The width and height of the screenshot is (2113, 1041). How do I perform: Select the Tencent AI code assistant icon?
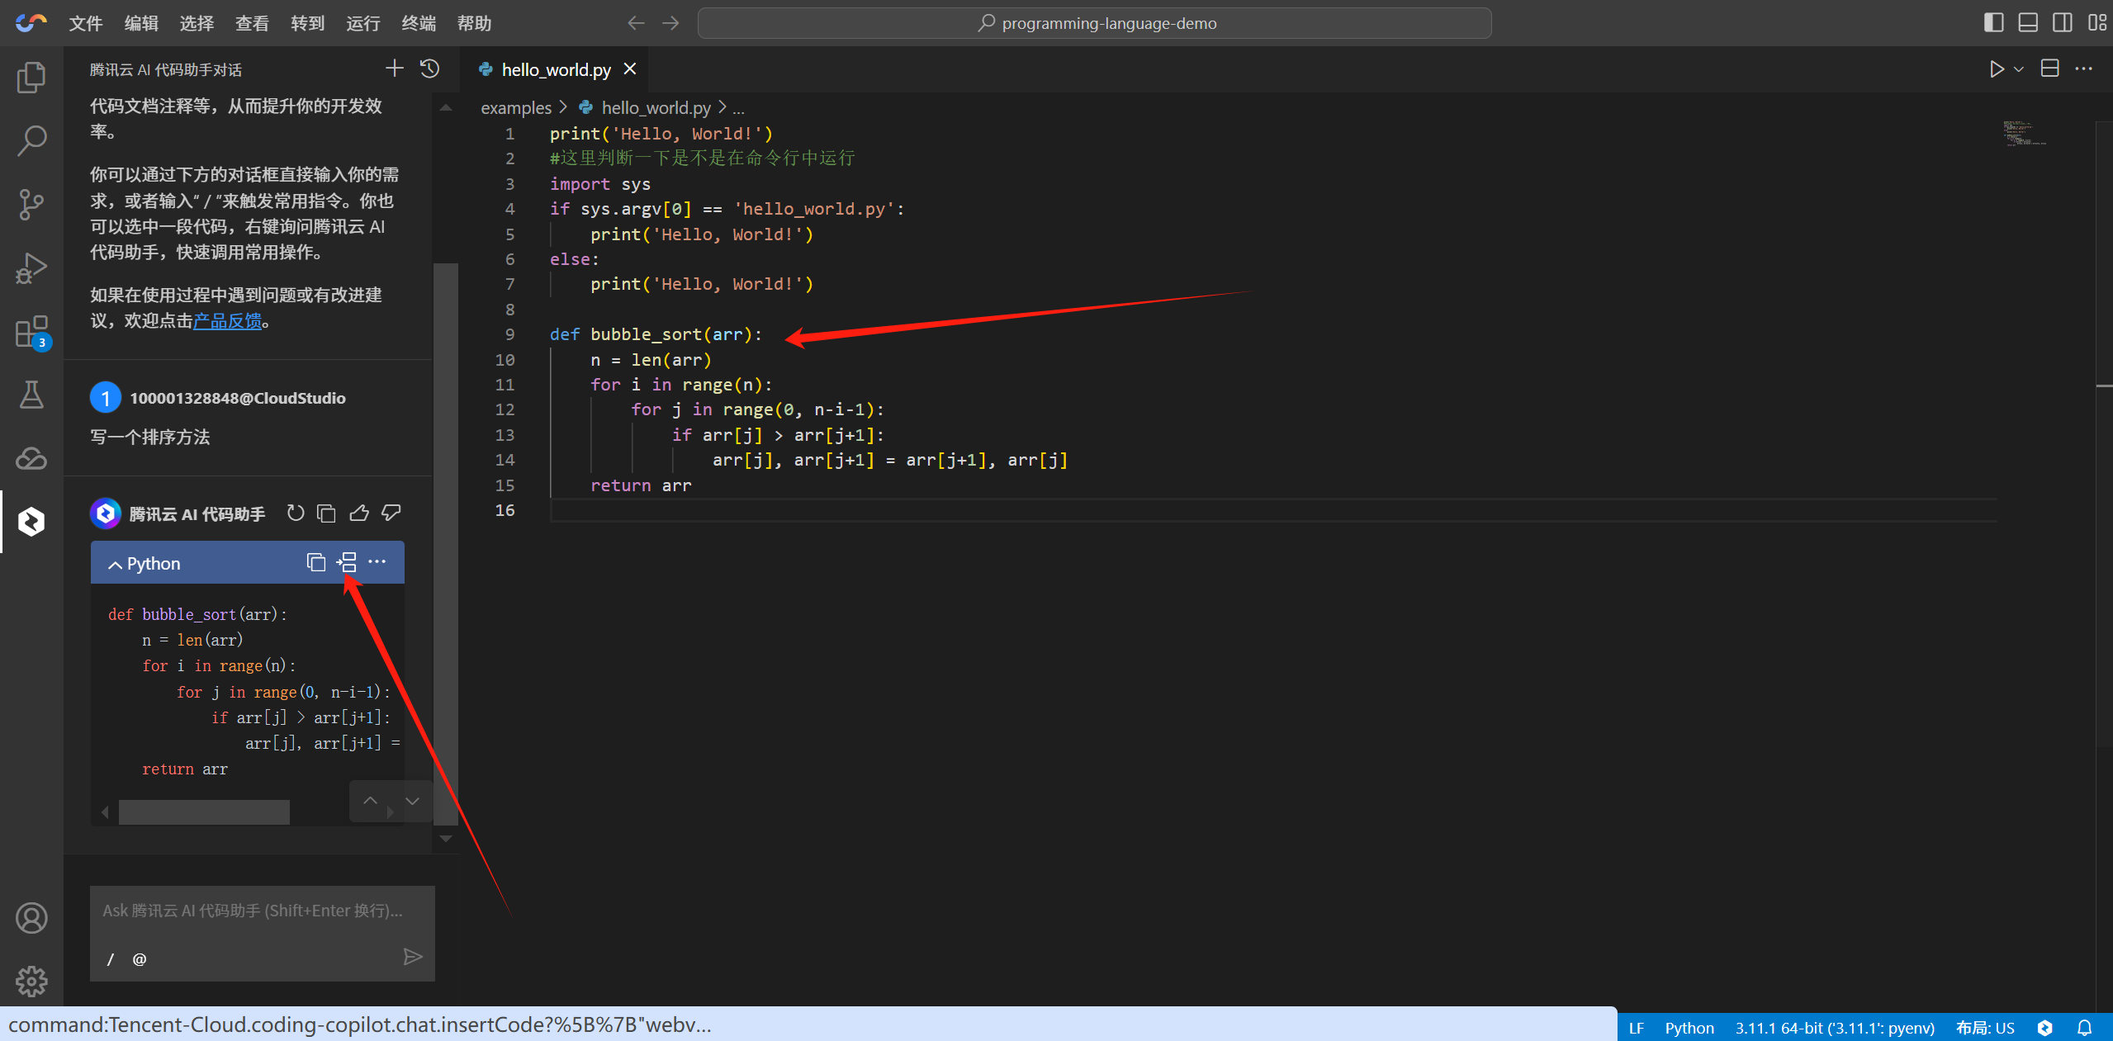coord(31,522)
